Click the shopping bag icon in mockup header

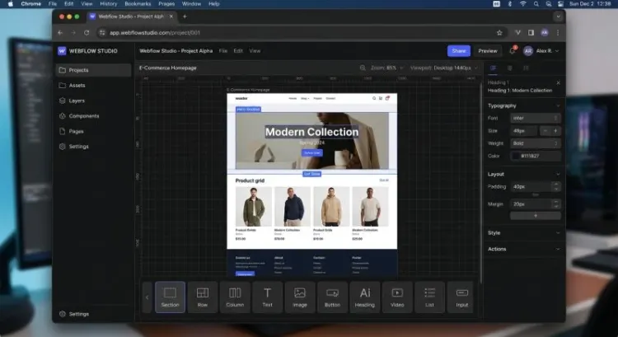tap(387, 98)
